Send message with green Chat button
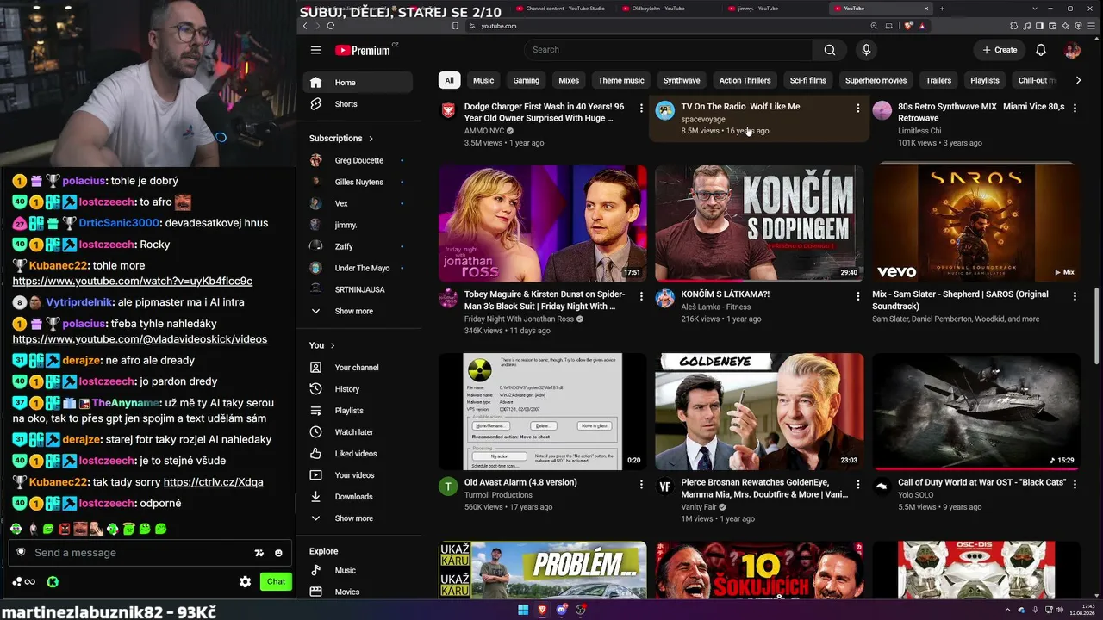Image resolution: width=1103 pixels, height=620 pixels. [276, 582]
